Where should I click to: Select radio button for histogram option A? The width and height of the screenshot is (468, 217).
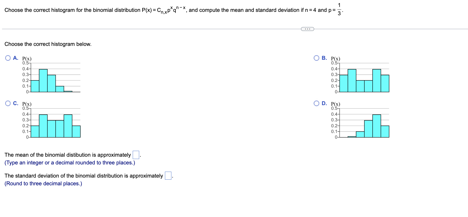(x=7, y=58)
